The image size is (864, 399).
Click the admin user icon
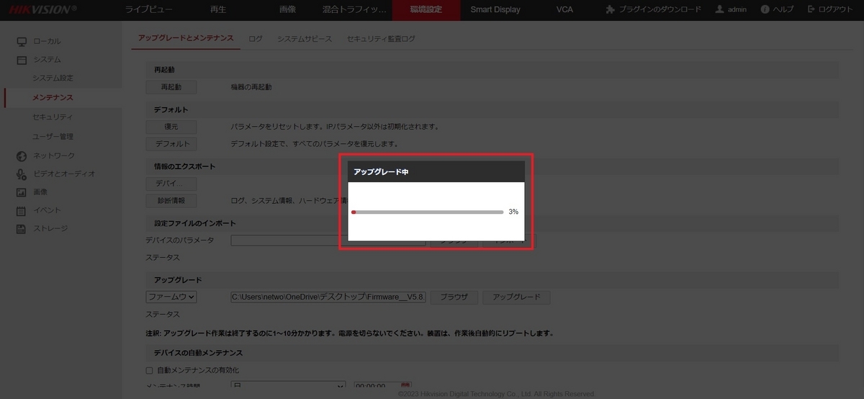tap(719, 10)
